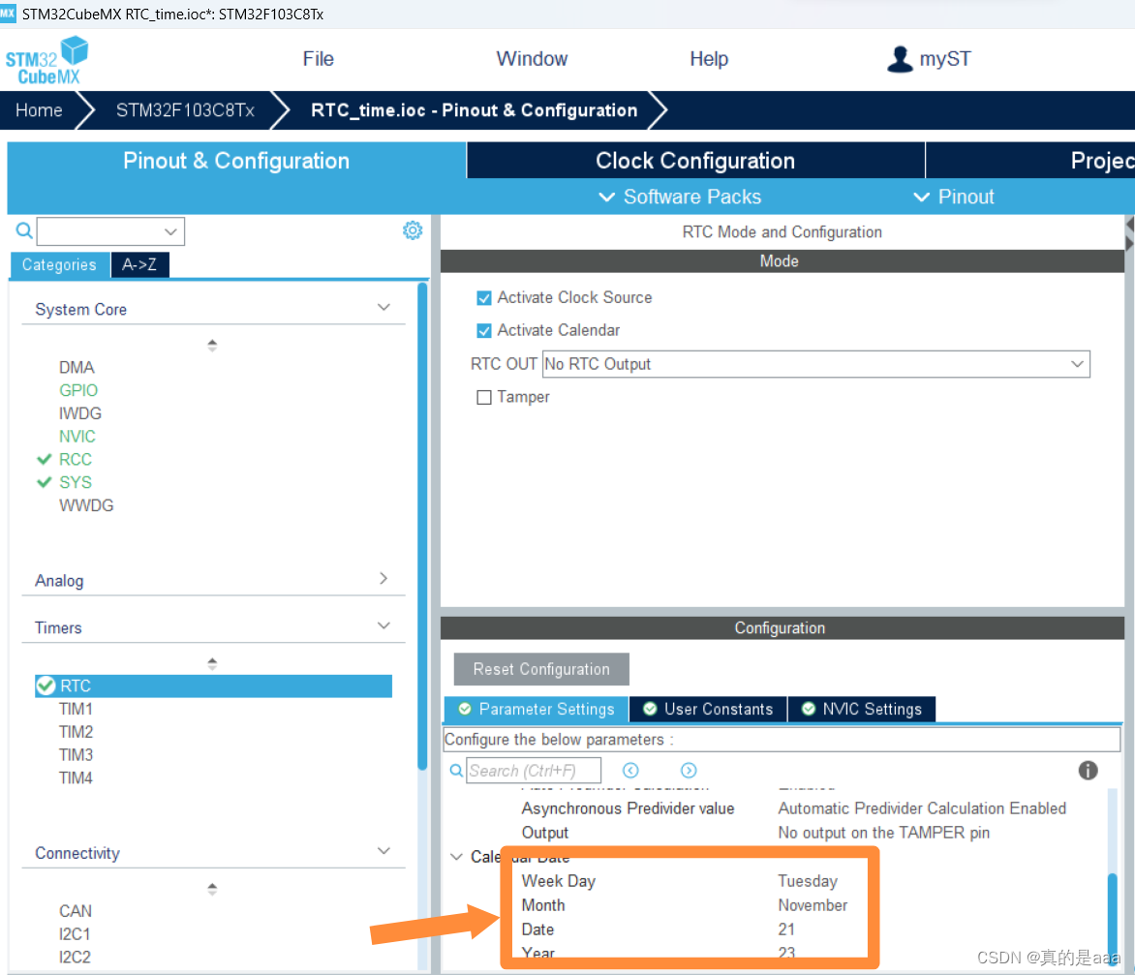The height and width of the screenshot is (975, 1135).
Task: Click the STM32F103C8Tx breadcrumb
Action: click(x=185, y=110)
